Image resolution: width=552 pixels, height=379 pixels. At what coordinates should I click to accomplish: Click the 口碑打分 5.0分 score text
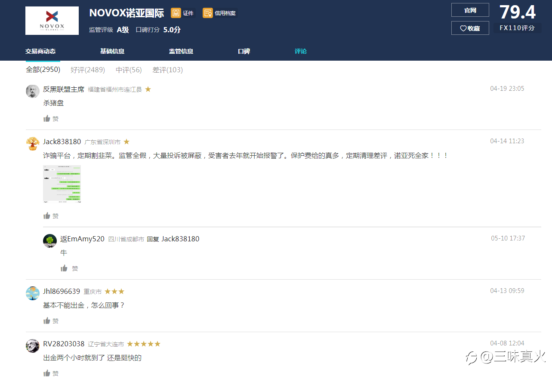[x=158, y=30]
